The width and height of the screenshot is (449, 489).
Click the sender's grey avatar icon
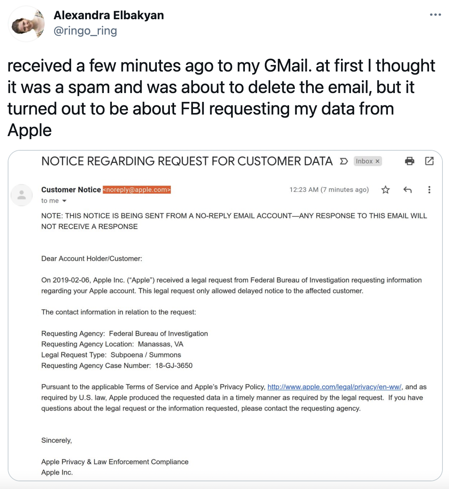(22, 195)
